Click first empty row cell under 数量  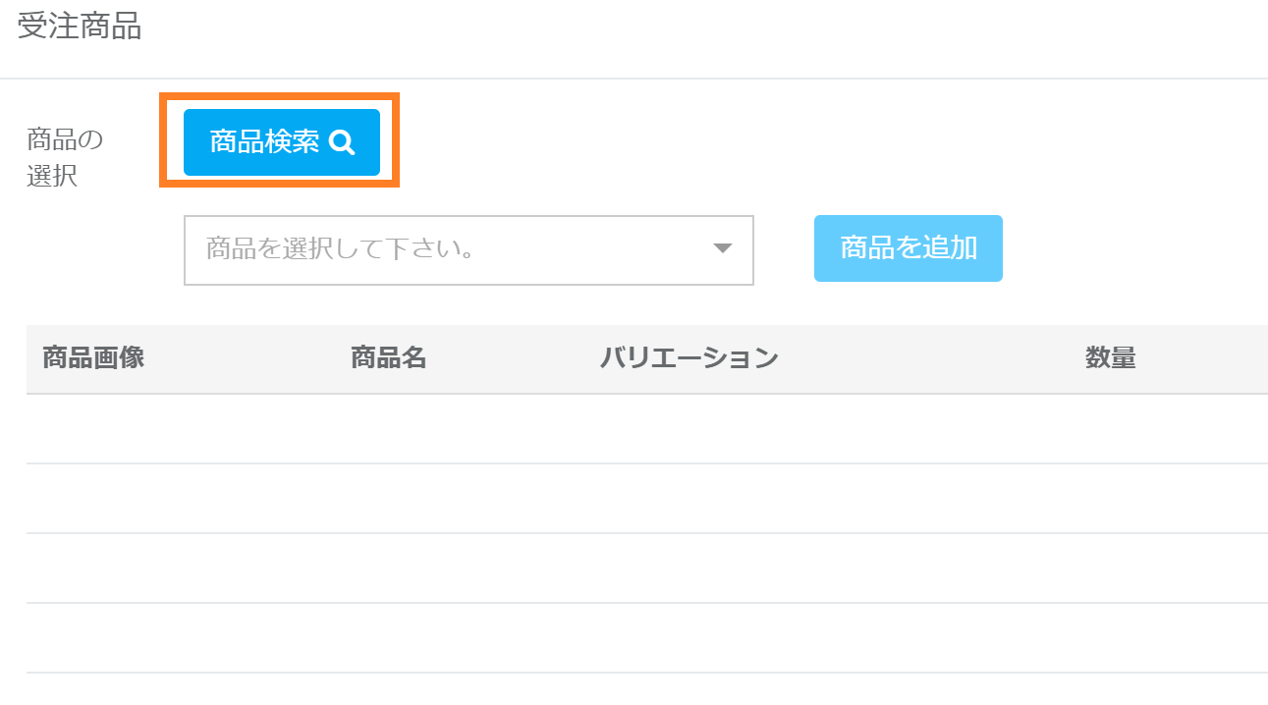1110,429
